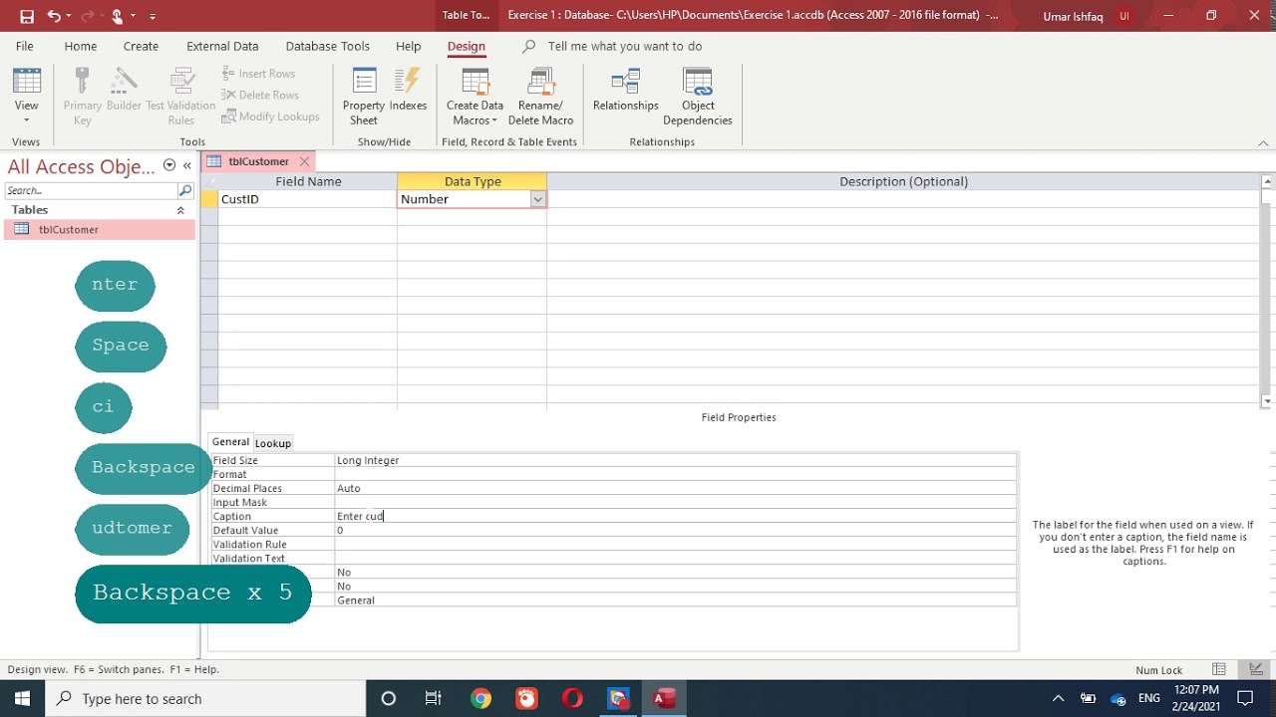
Task: Open the Database Tools tab
Action: point(327,46)
